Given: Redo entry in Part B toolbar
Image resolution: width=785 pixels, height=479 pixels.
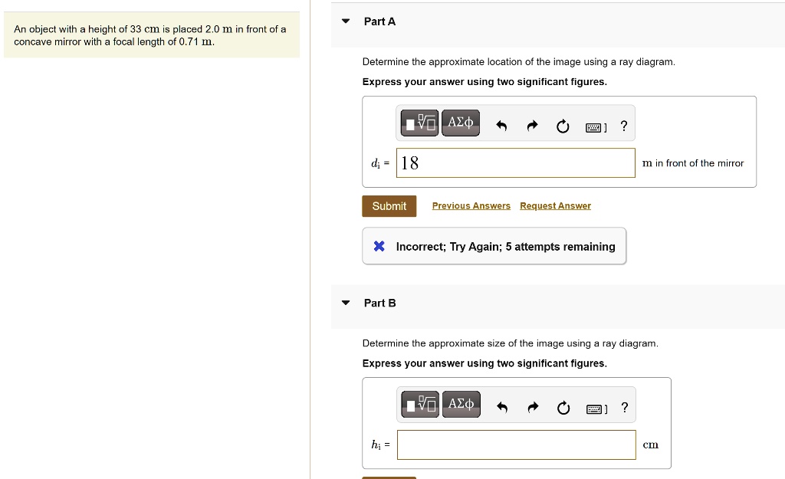Looking at the screenshot, I should tap(534, 408).
